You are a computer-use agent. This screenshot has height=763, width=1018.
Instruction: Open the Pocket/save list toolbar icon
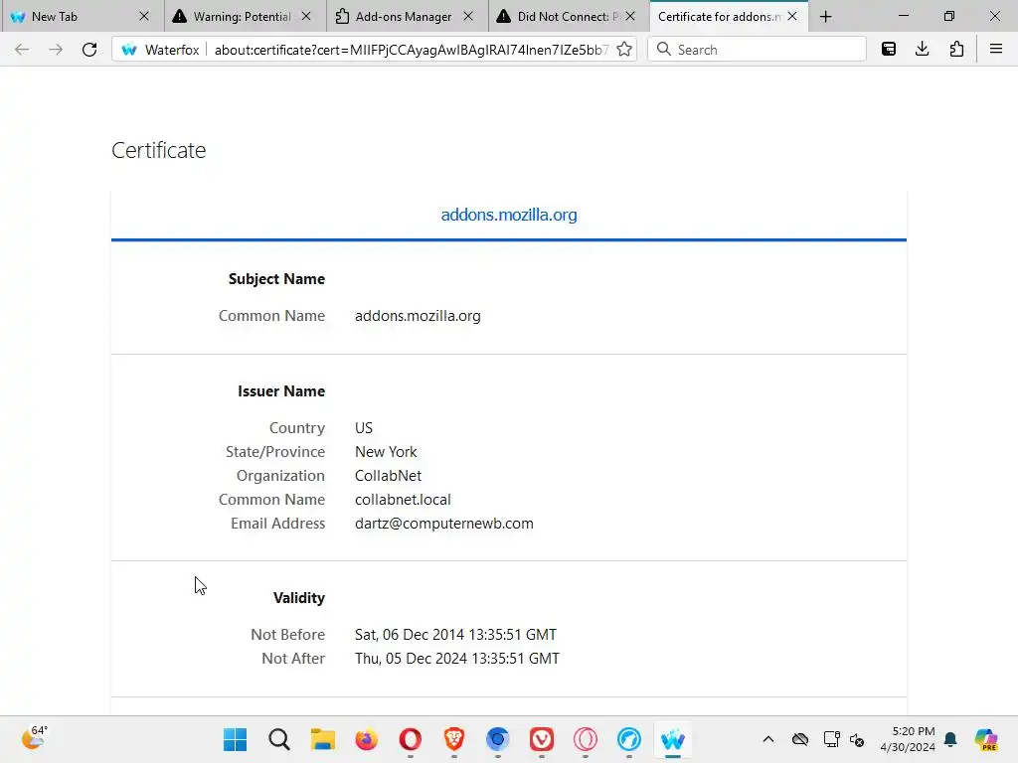point(889,50)
